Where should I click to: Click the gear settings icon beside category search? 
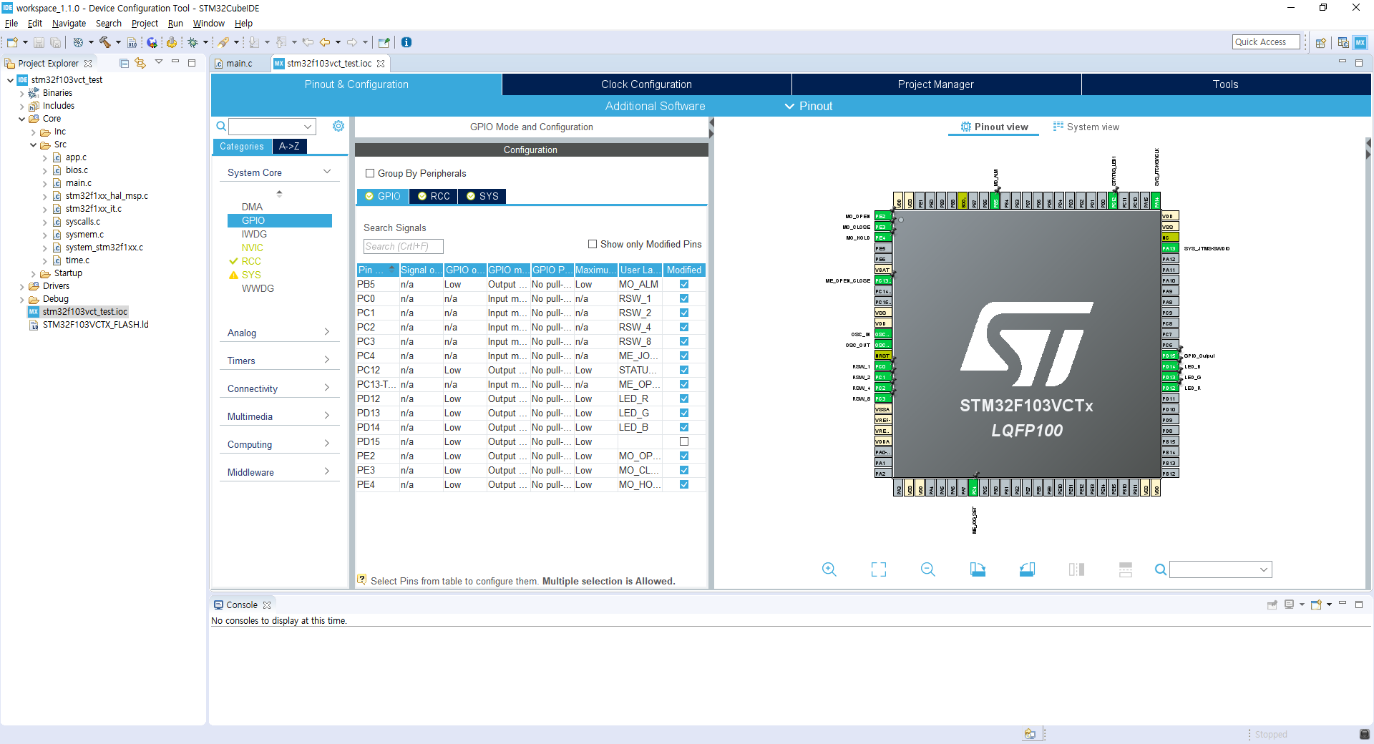point(338,126)
